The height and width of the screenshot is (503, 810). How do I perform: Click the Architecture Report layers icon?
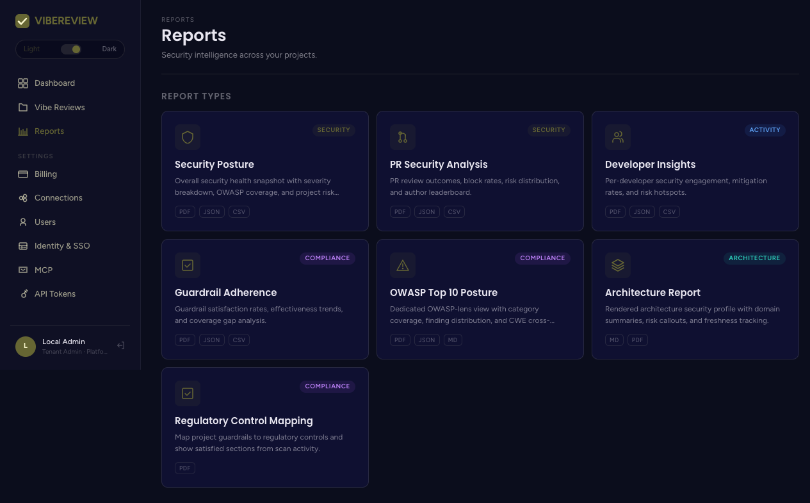(618, 265)
